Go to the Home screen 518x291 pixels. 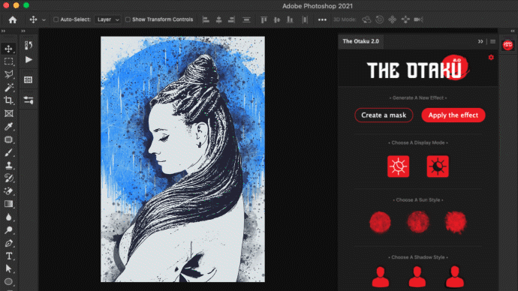pyautogui.click(x=13, y=19)
